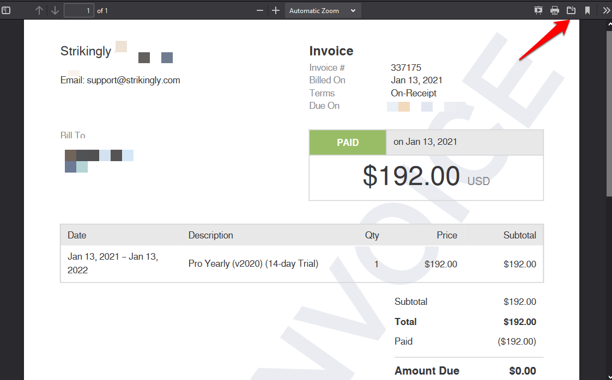612x380 pixels.
Task: Download the invoice PDF
Action: click(x=571, y=10)
